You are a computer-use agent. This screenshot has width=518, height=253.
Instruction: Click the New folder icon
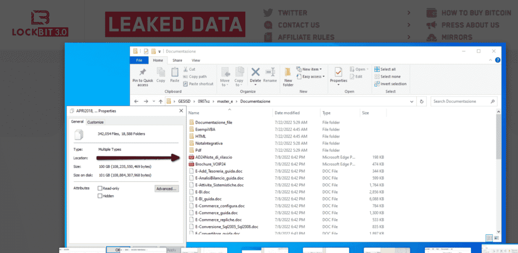click(x=288, y=72)
